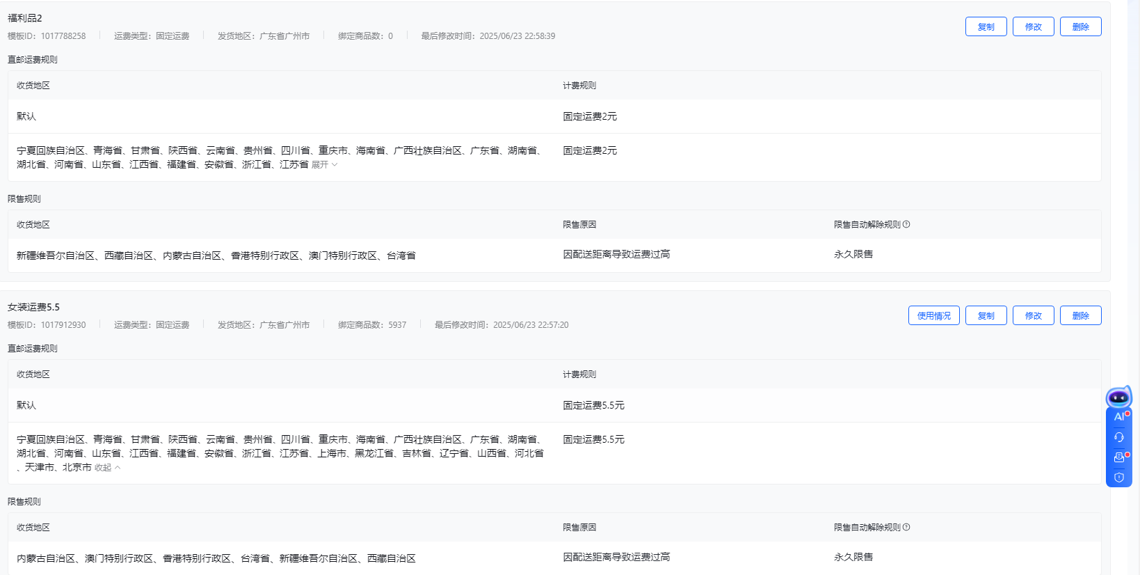Click 运费类型: 固定运费 under 福利品2
This screenshot has width=1140, height=575.
[152, 36]
